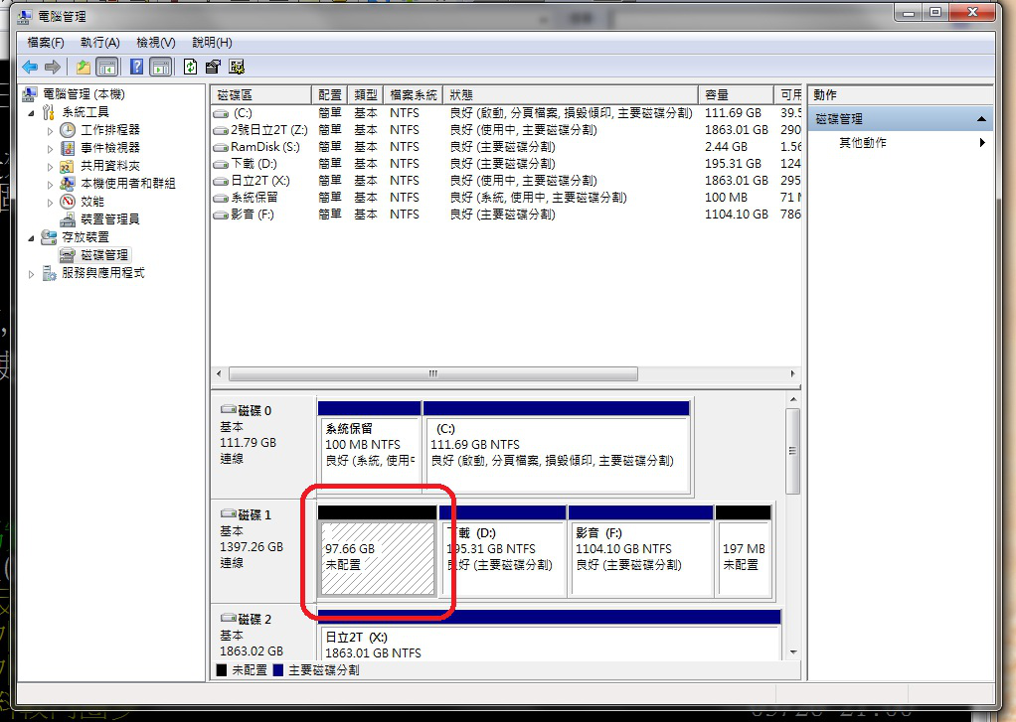Sort by the 配置 column header
This screenshot has height=722, width=1016.
(x=330, y=95)
